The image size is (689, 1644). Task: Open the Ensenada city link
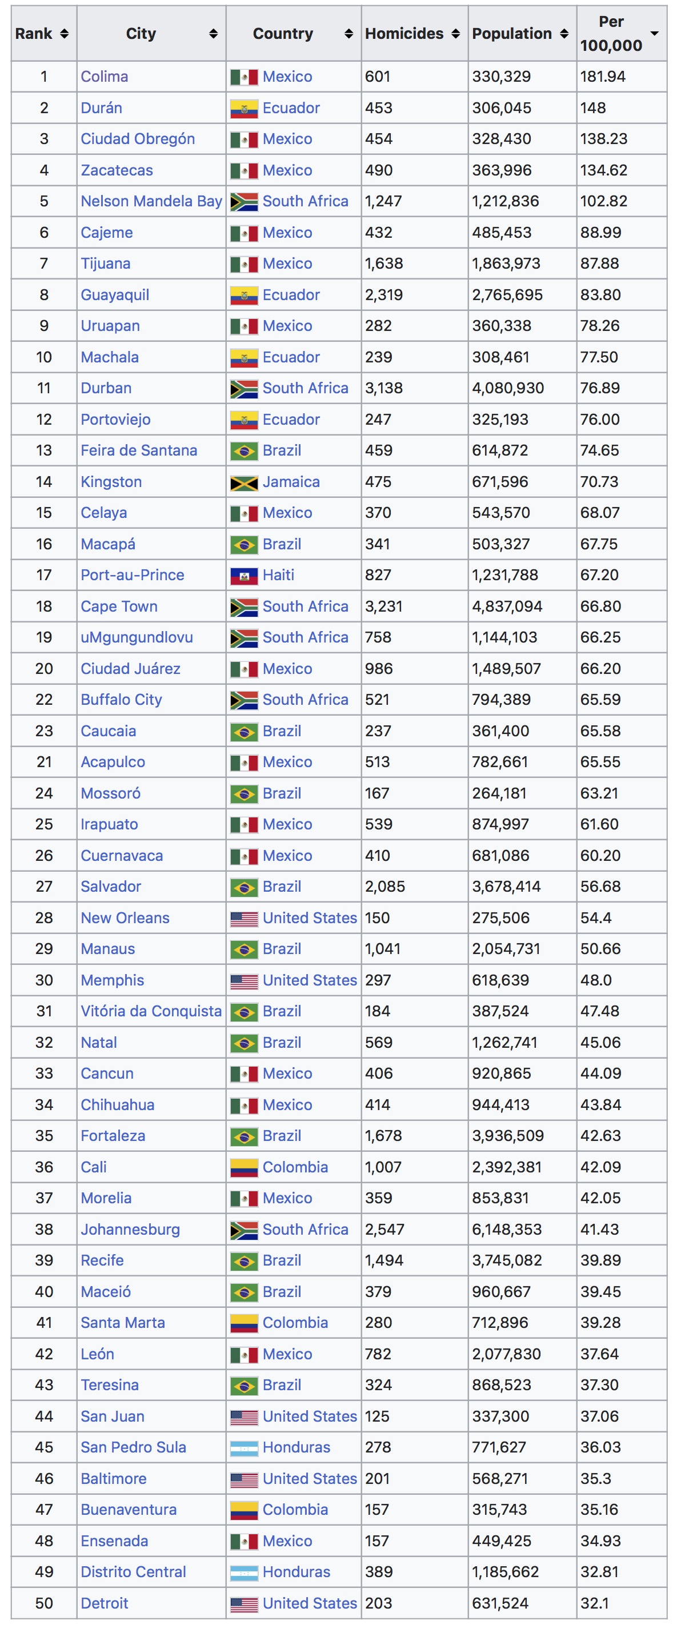114,1541
